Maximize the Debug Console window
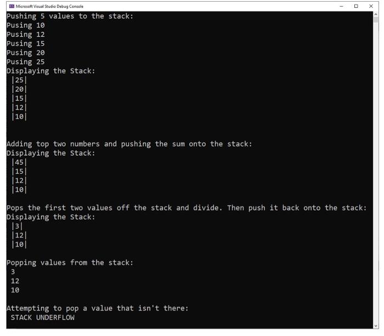384x336 pixels. (356, 7)
